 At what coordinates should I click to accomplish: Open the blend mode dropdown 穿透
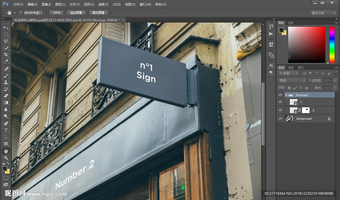coord(292,80)
